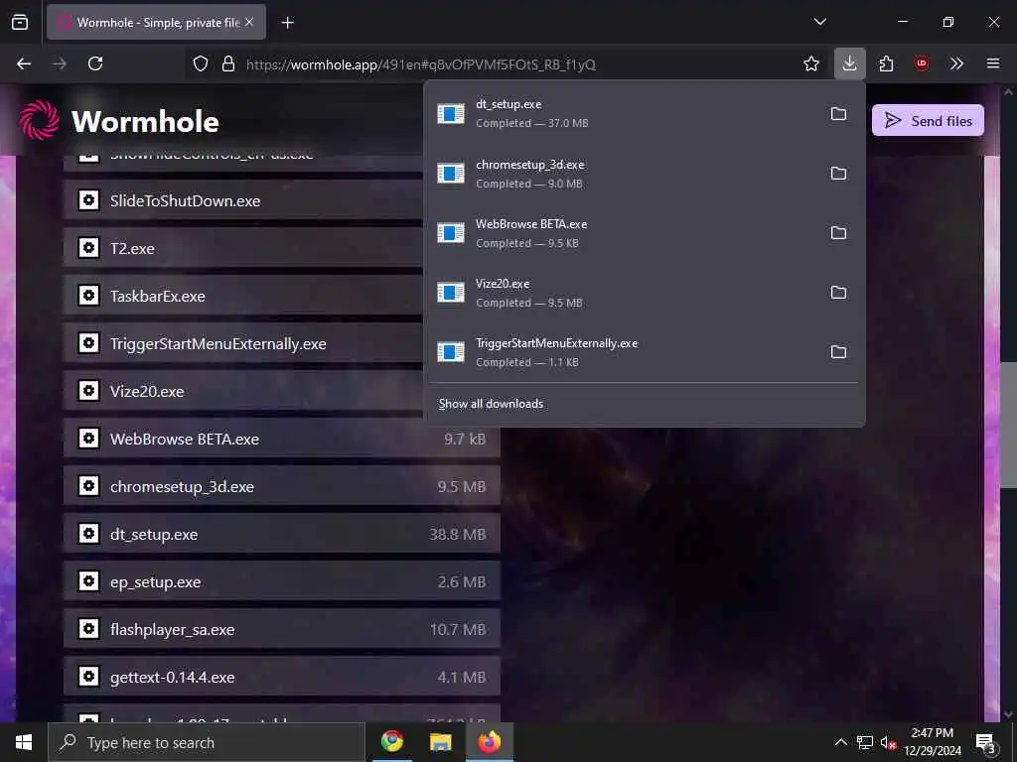Show hidden system tray icons

pyautogui.click(x=840, y=742)
